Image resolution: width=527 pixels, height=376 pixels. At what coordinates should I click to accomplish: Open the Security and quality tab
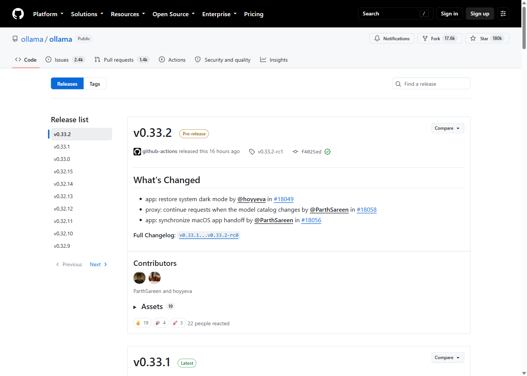coord(222,60)
